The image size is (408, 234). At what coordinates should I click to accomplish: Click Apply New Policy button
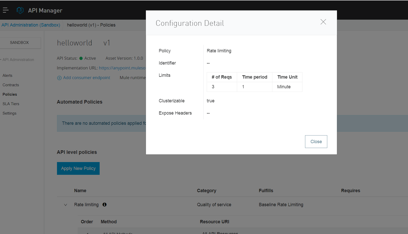pyautogui.click(x=78, y=168)
